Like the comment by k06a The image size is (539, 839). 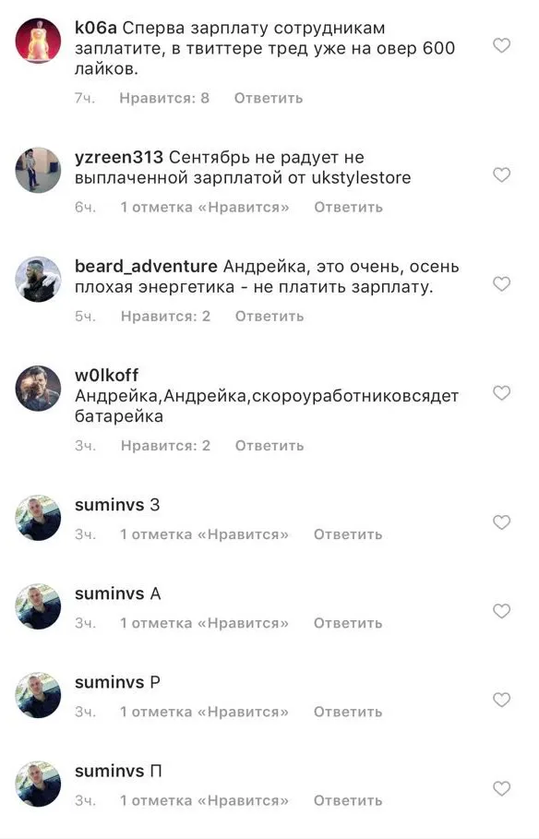(x=501, y=46)
